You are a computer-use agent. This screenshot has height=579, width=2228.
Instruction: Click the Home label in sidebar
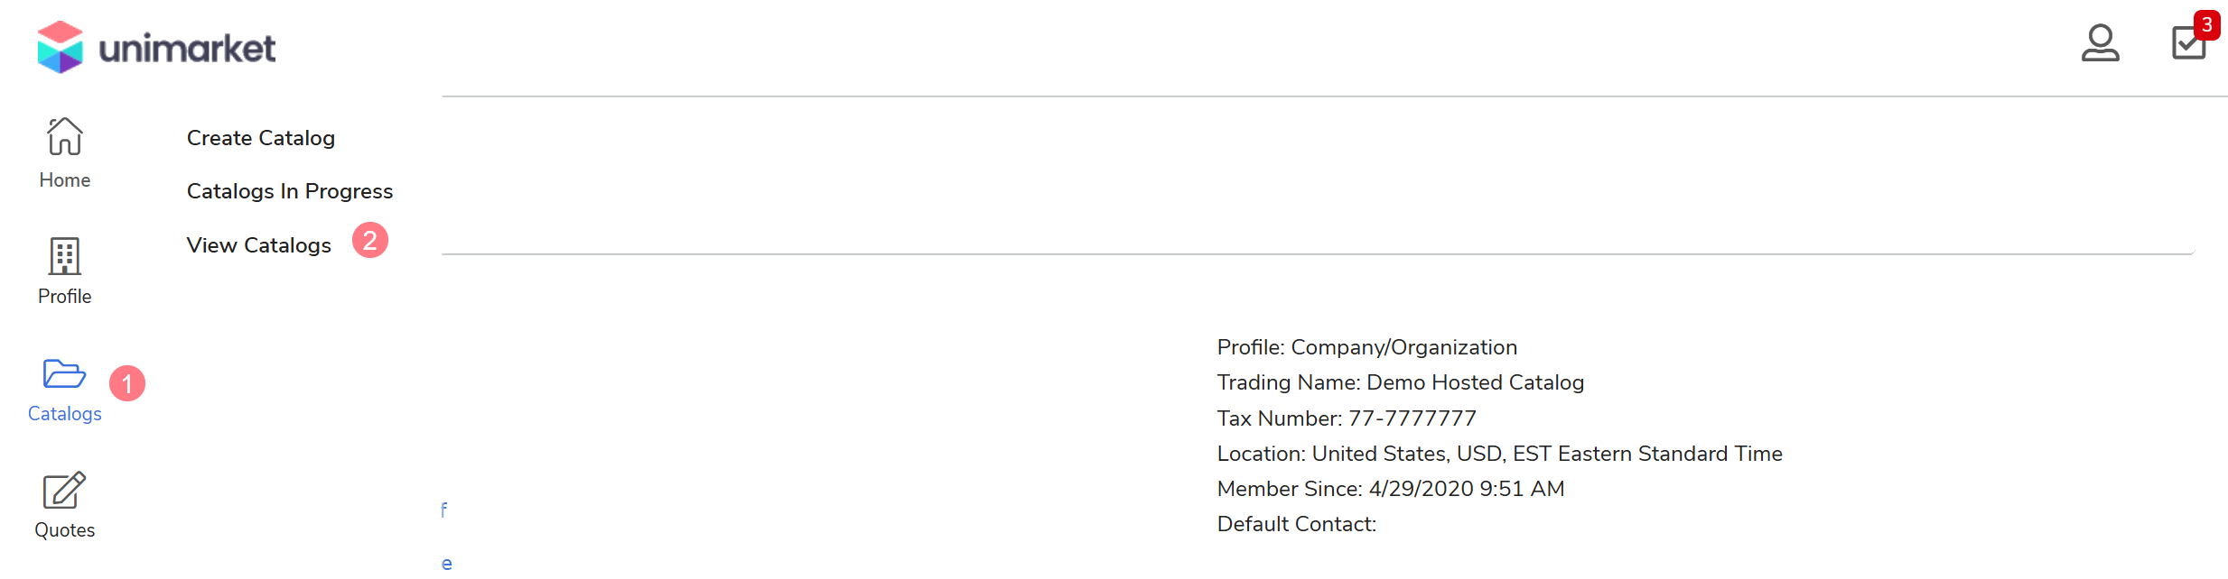pyautogui.click(x=65, y=180)
